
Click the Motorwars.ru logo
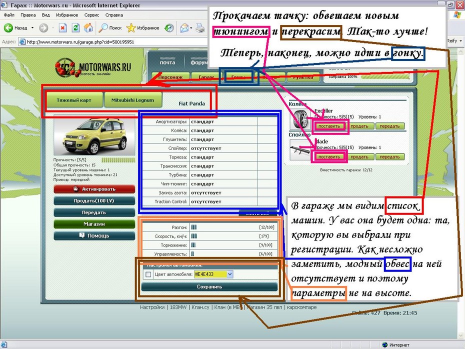tap(93, 67)
